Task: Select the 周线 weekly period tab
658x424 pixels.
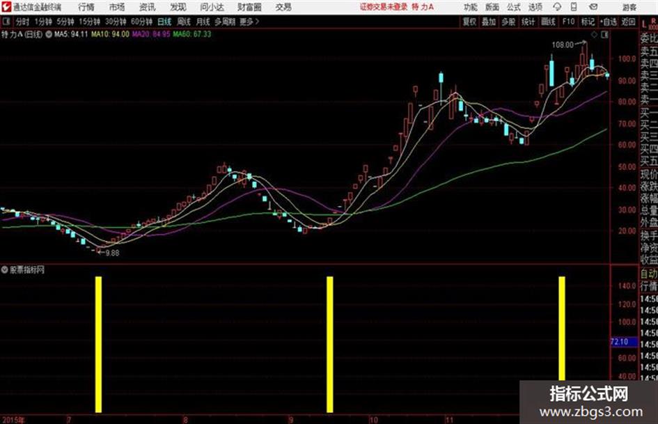Action: [185, 22]
